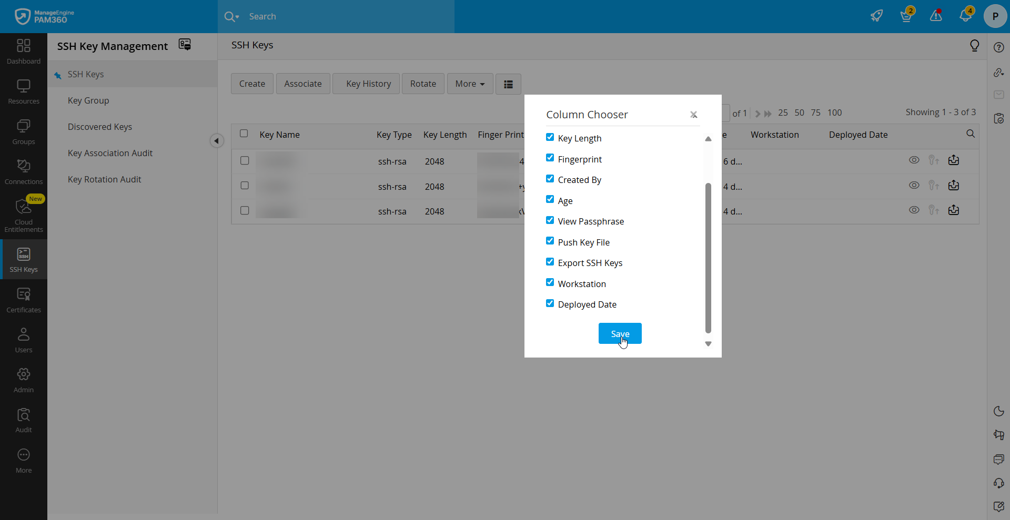Screen dimensions: 1010x520
Task: Save the column chooser selection
Action: click(x=620, y=333)
